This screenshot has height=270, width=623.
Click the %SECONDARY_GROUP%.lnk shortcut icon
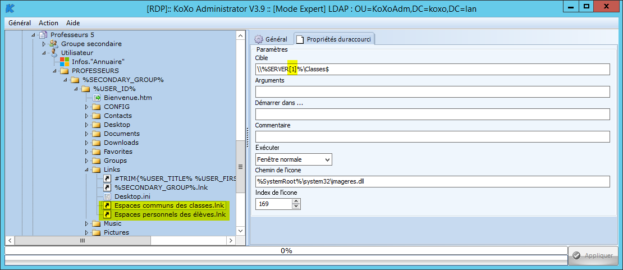point(107,187)
